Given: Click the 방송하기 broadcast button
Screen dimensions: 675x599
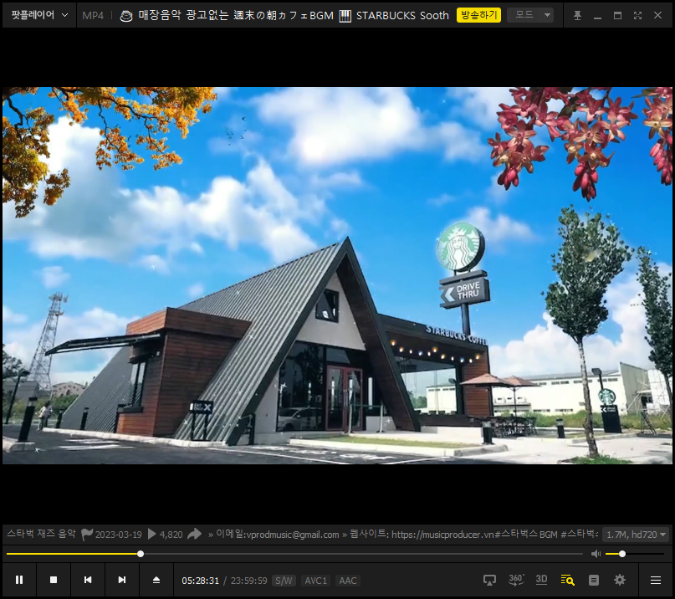Looking at the screenshot, I should (478, 15).
